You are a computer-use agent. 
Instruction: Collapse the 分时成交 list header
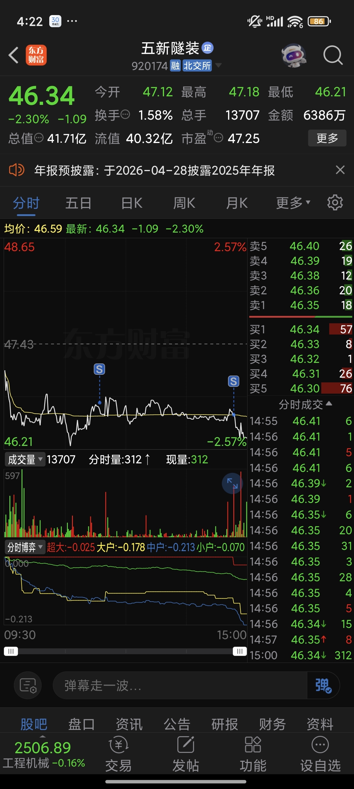click(x=305, y=405)
